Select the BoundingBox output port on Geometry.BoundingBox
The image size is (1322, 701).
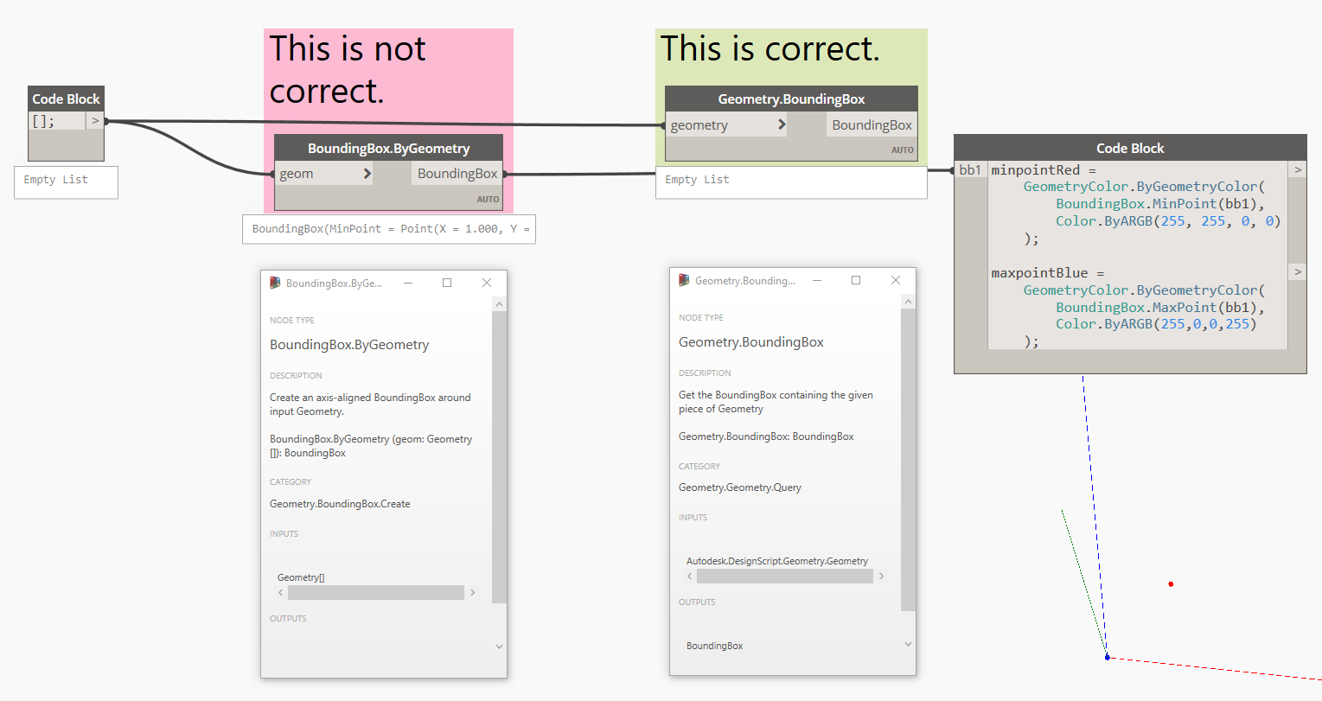[x=871, y=124]
